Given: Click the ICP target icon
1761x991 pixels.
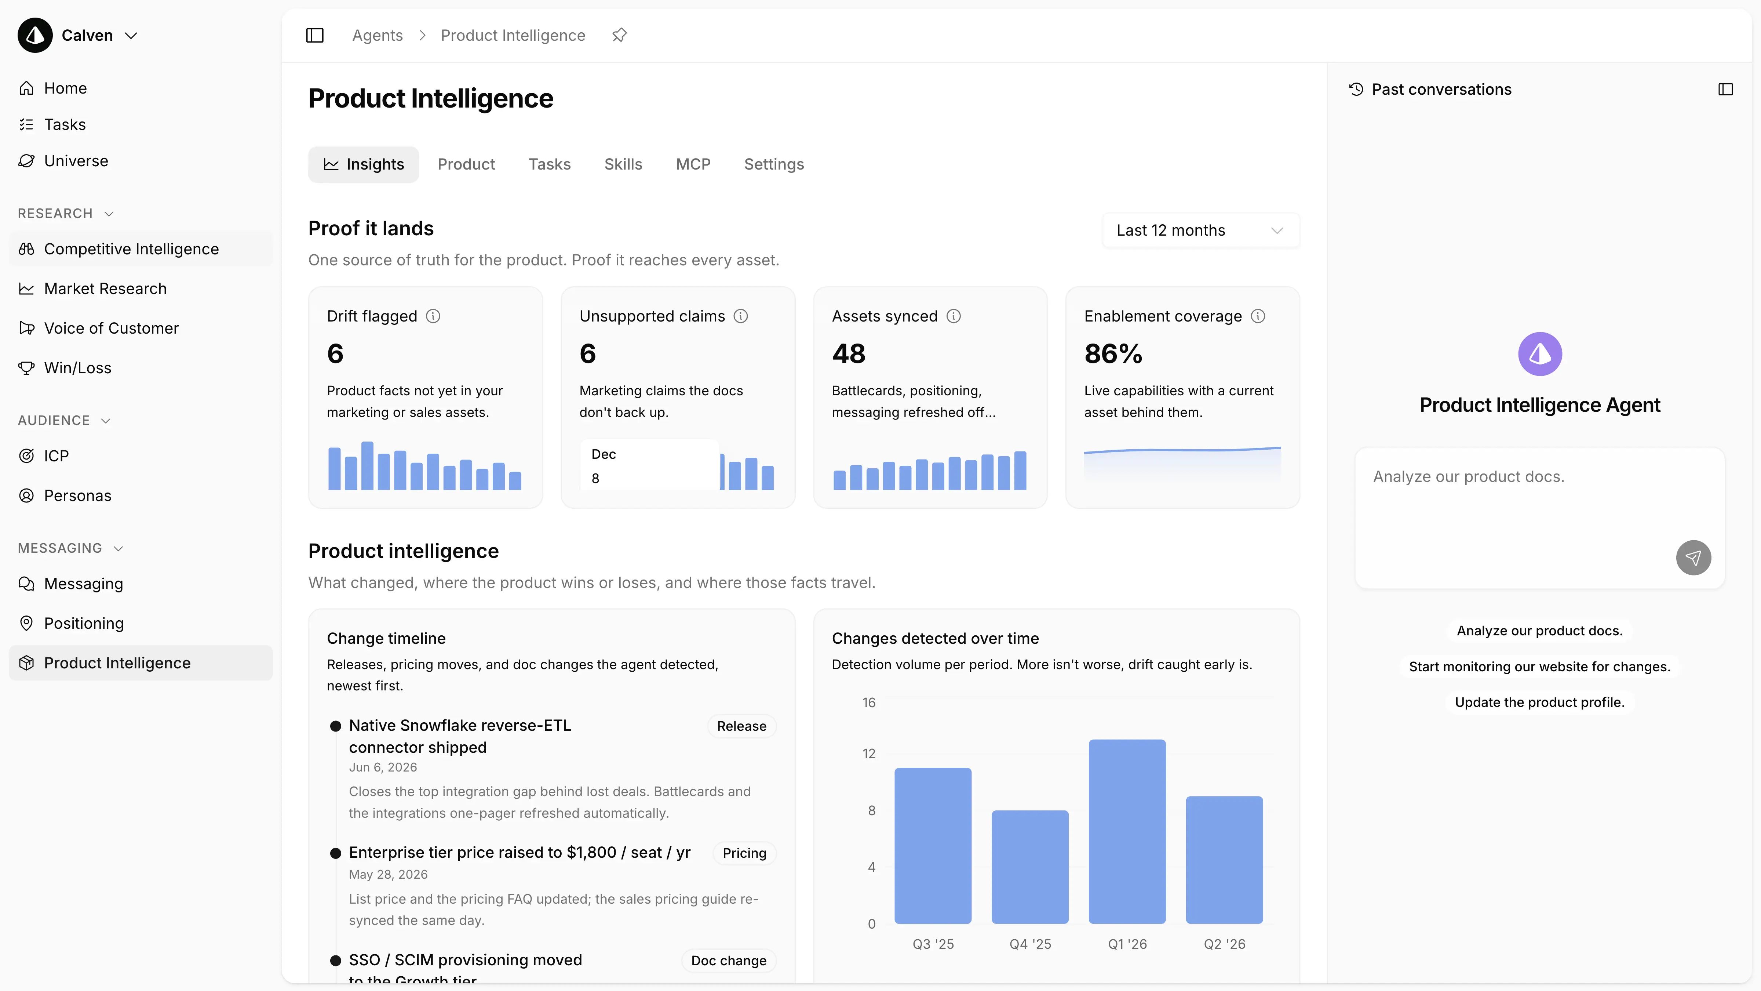Looking at the screenshot, I should click(27, 456).
